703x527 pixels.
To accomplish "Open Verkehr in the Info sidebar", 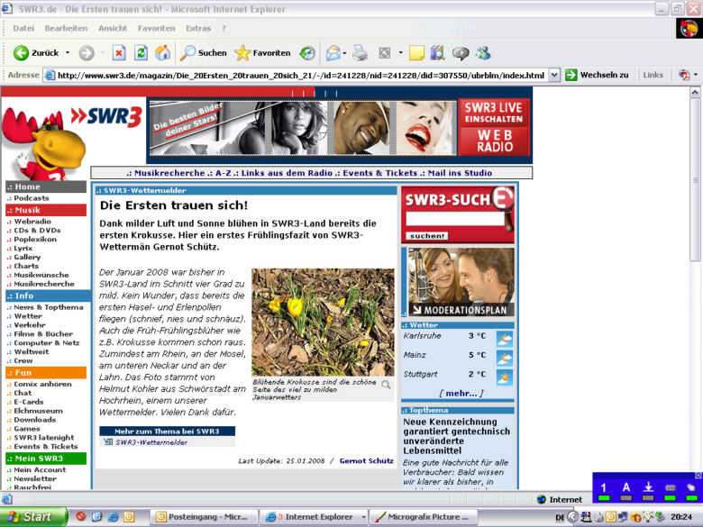I will tap(30, 325).
